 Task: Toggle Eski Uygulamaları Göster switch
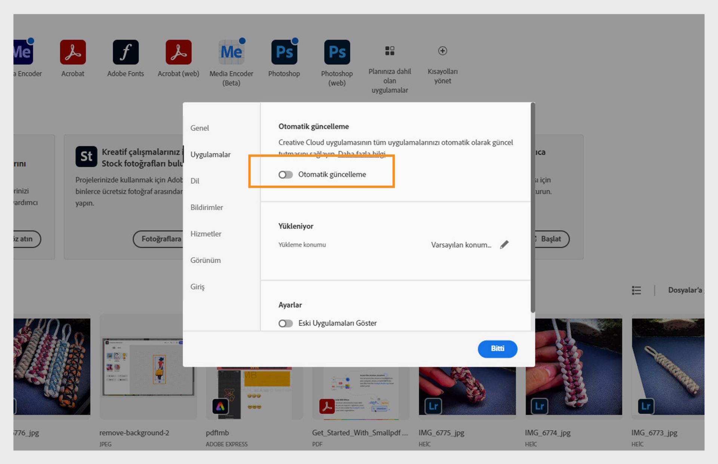286,323
